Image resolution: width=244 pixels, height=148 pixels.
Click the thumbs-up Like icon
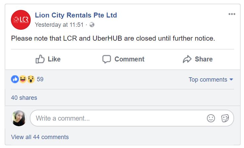(40, 59)
